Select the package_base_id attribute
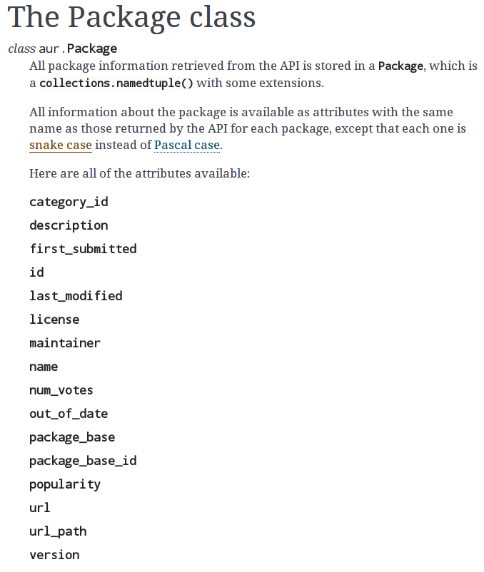 click(x=84, y=461)
